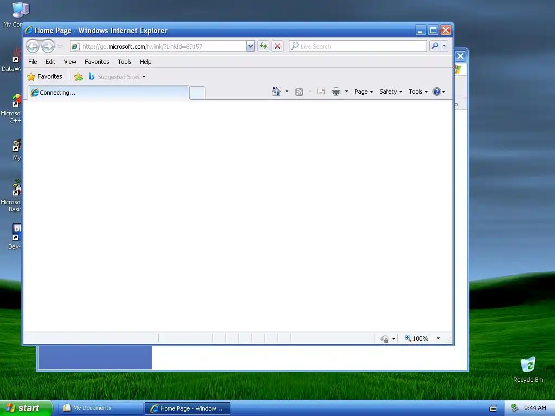Run search with the magnifier button
Image resolution: width=555 pixels, height=416 pixels.
(435, 46)
